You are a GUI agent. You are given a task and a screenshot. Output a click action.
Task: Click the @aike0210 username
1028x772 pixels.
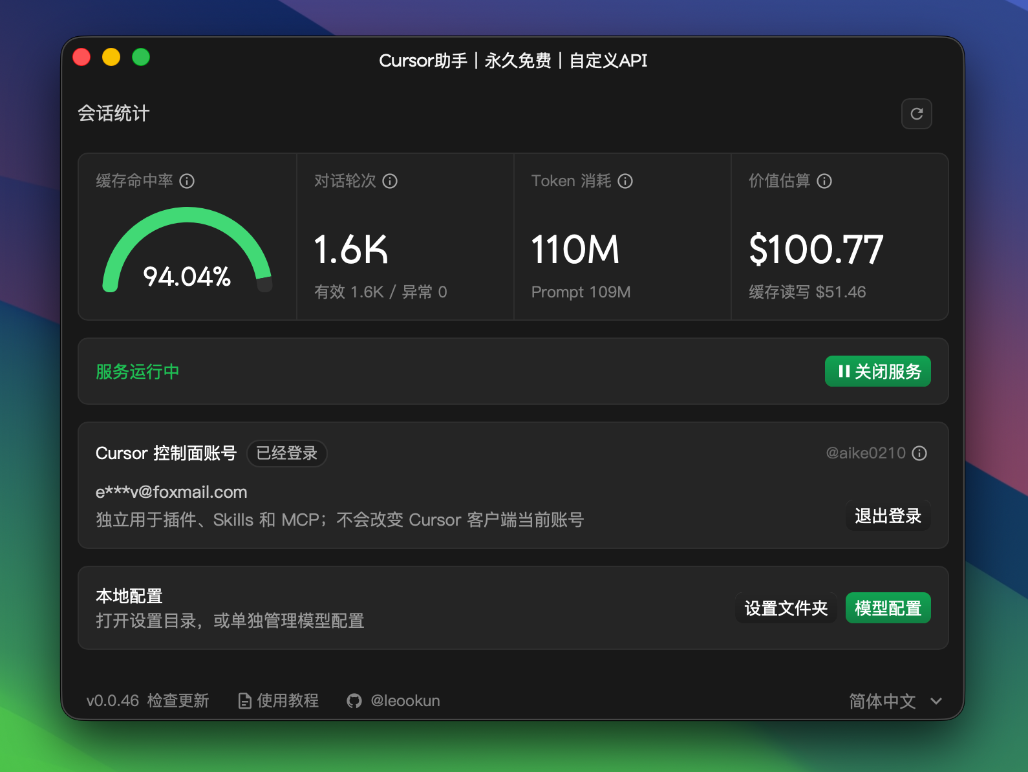click(866, 453)
